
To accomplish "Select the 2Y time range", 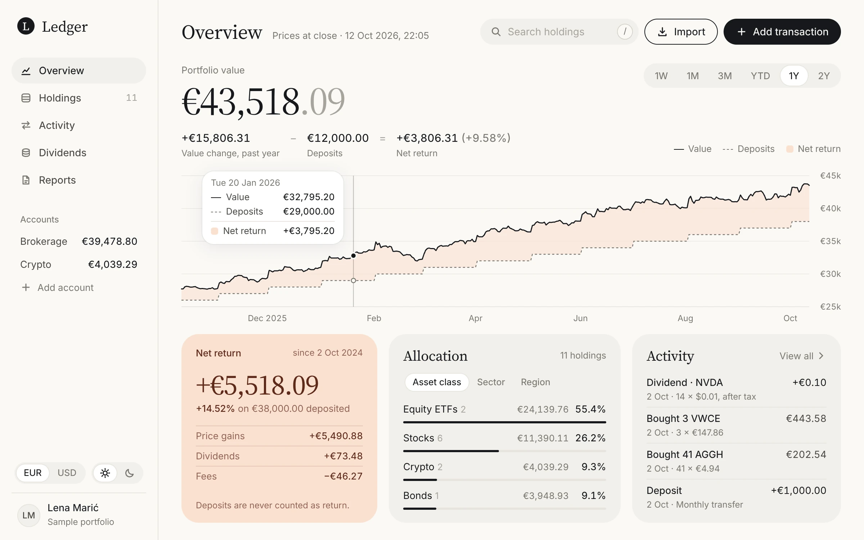I will (824, 76).
